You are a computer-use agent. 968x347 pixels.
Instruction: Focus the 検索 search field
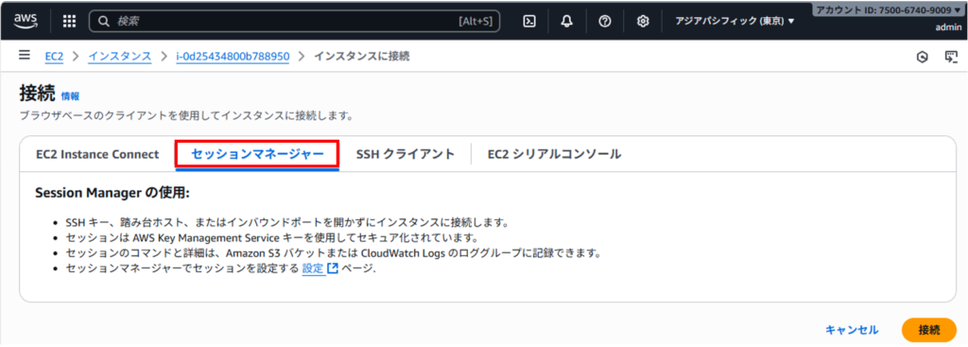coord(295,21)
